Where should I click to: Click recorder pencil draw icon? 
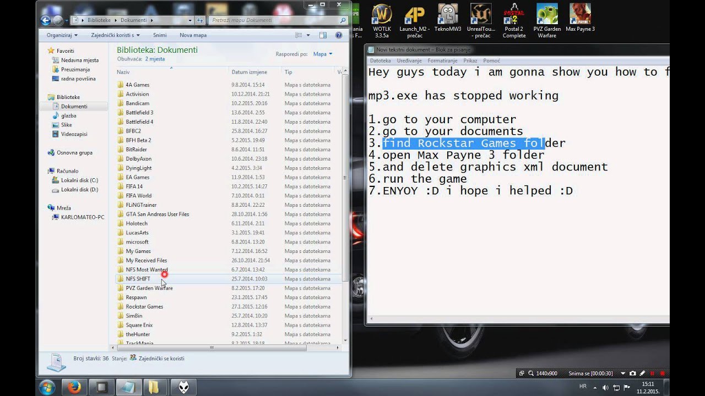[642, 373]
